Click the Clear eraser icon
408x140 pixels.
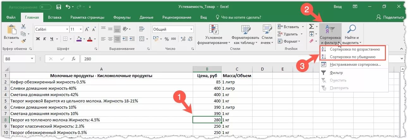pos(311,41)
